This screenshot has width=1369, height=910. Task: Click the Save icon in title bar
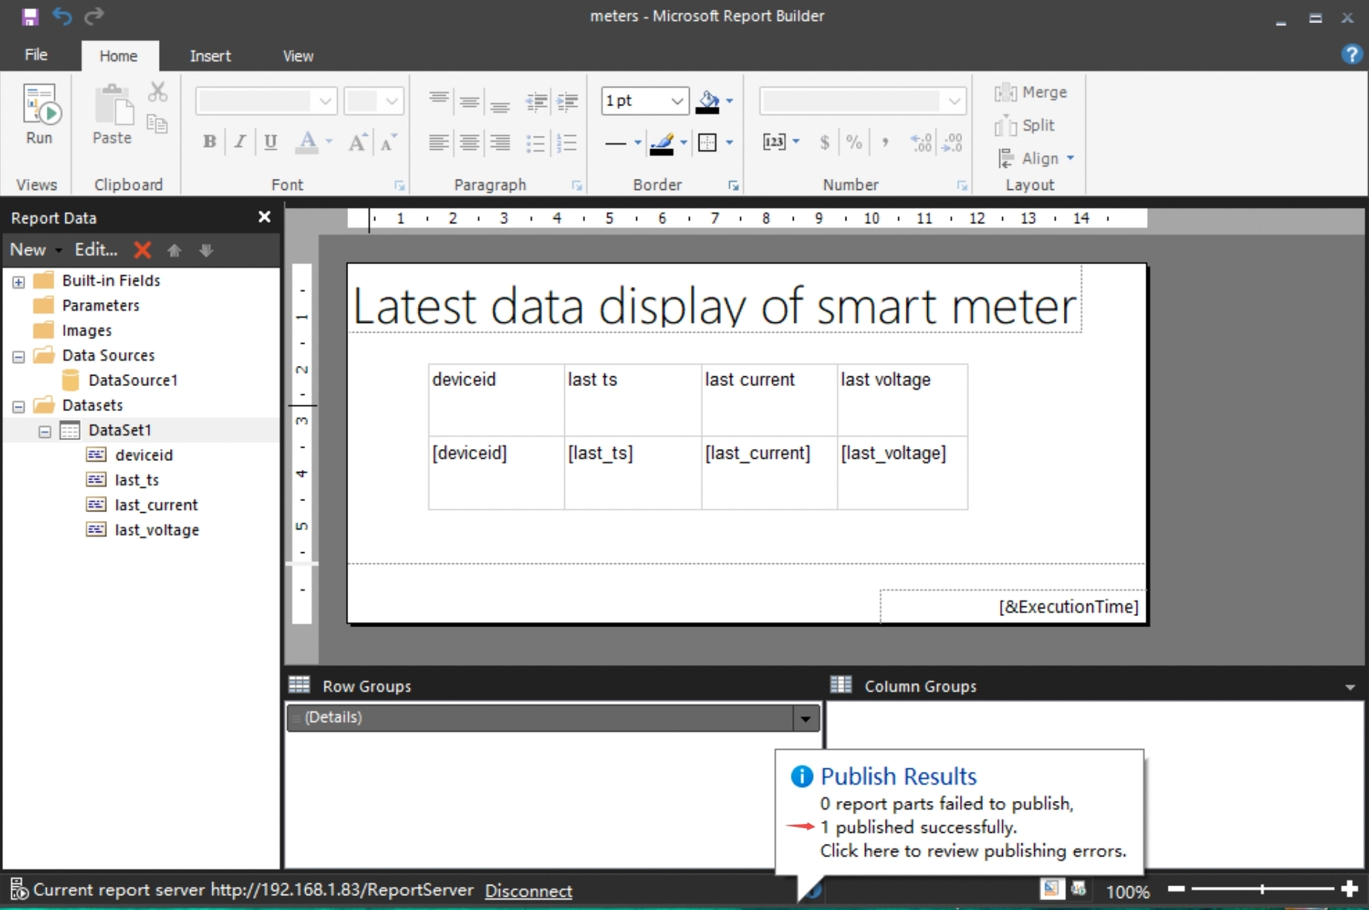30,16
